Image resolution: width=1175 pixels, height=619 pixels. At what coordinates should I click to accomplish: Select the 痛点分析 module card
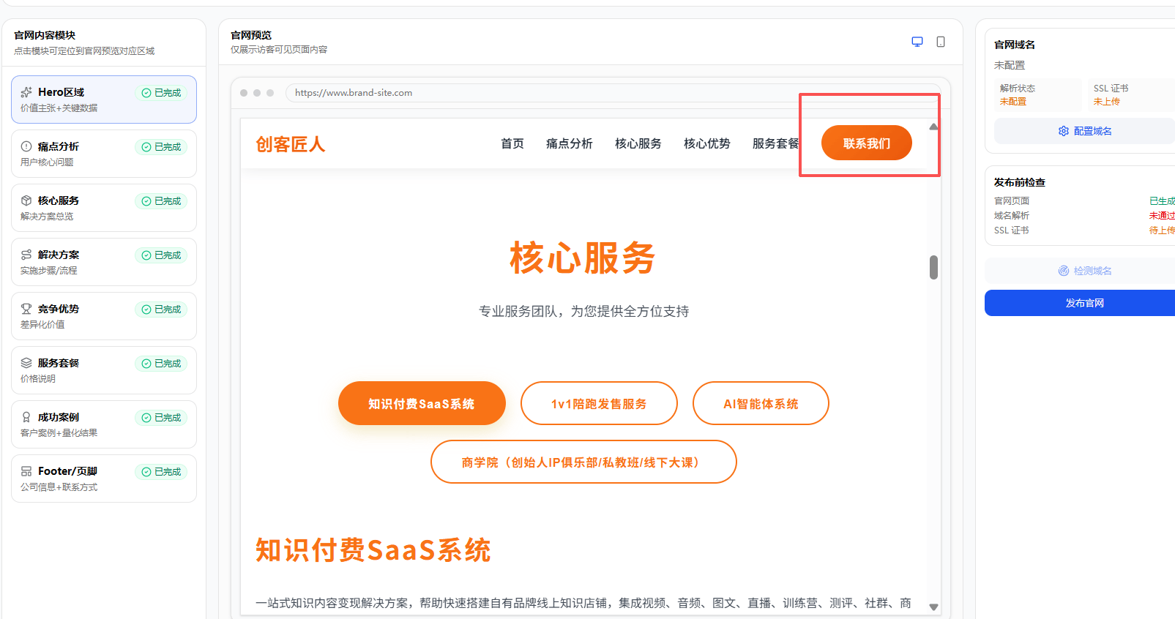point(104,154)
